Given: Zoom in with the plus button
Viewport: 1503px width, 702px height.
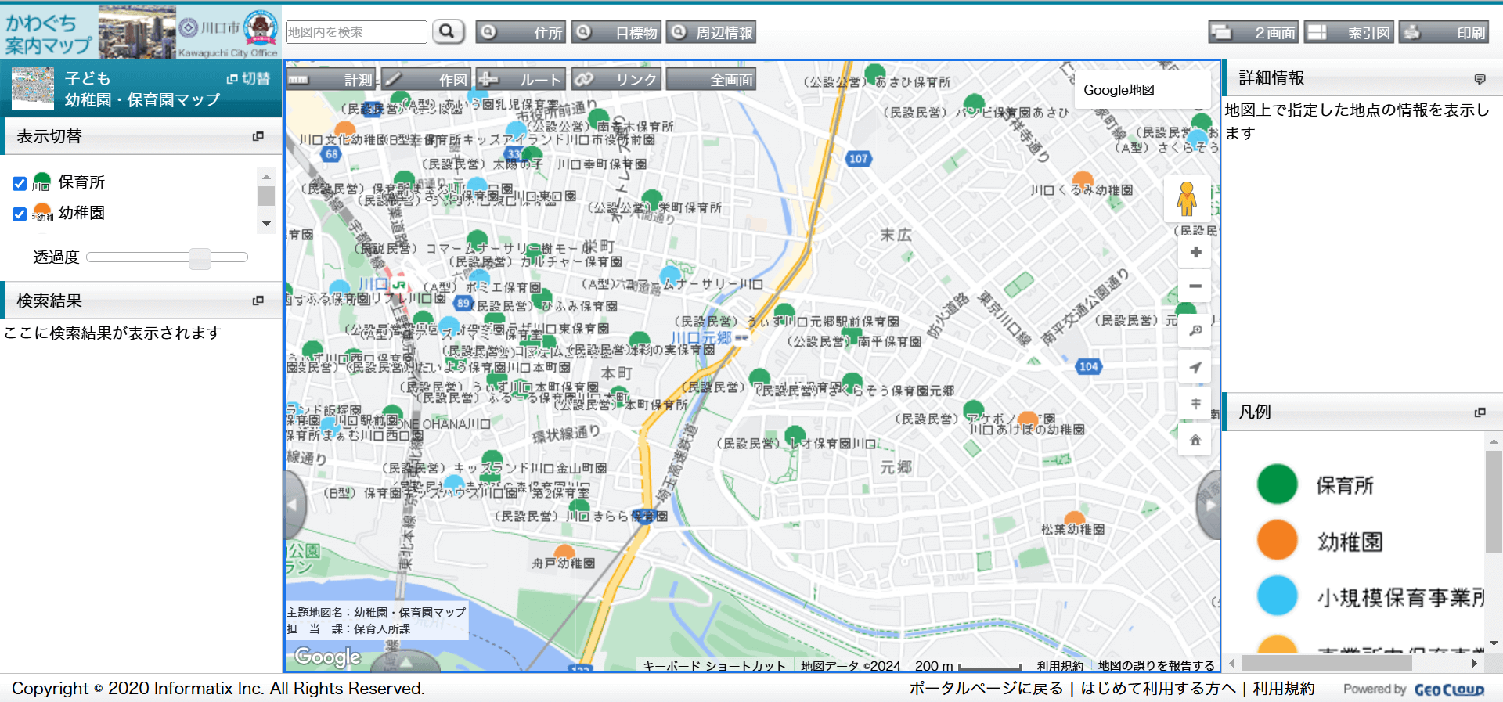Looking at the screenshot, I should (1195, 253).
